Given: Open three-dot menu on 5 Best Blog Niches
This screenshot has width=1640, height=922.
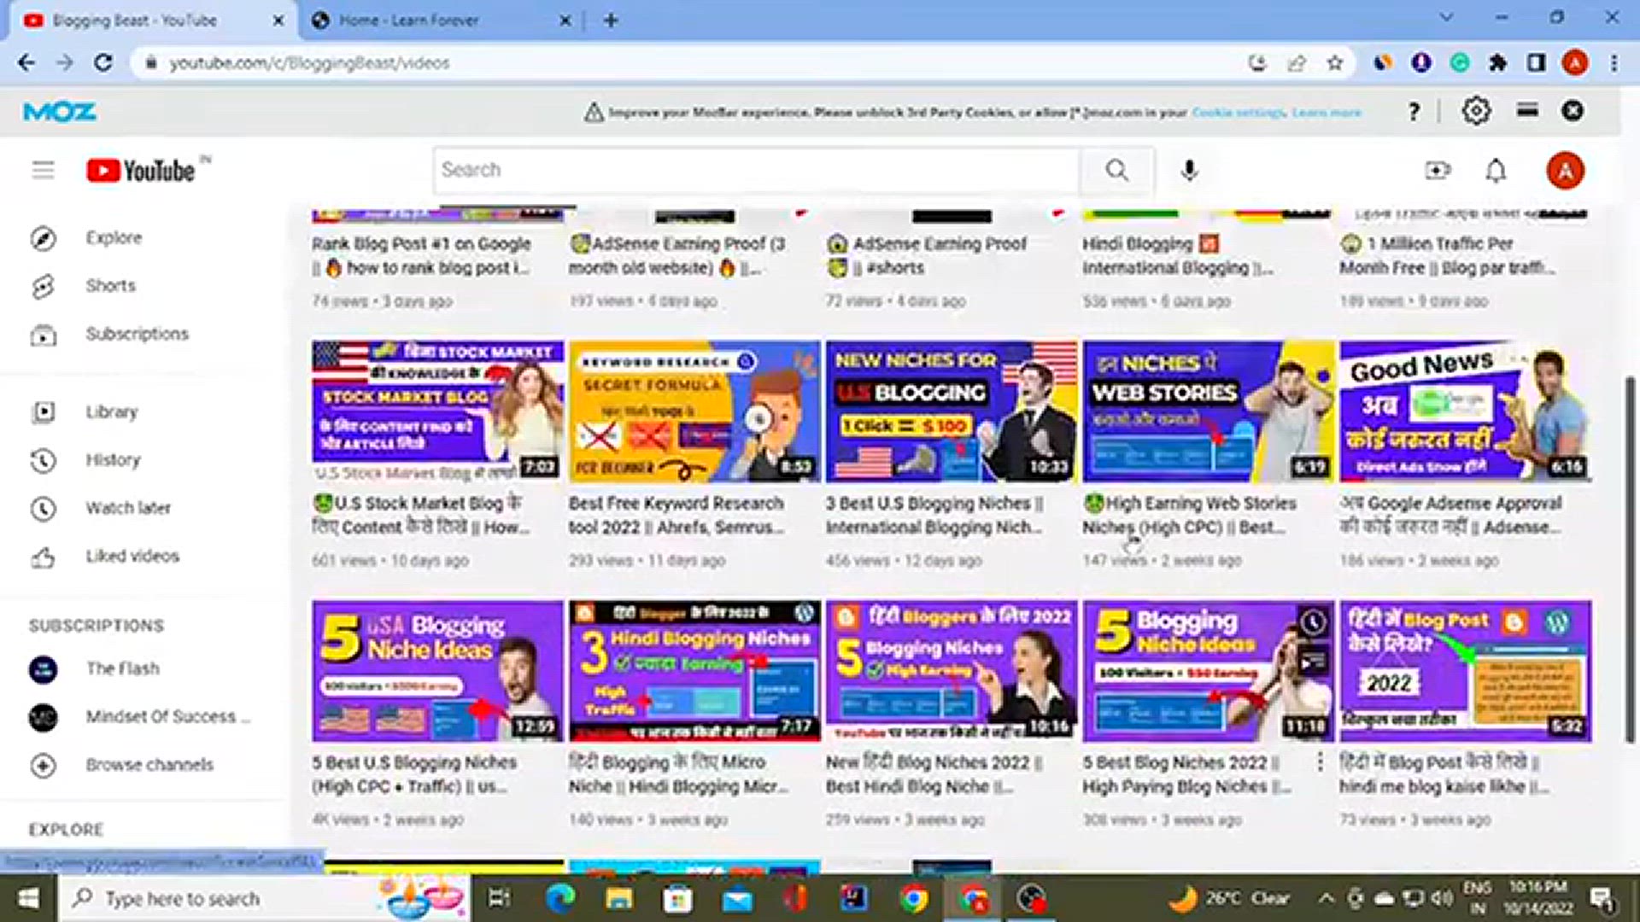Looking at the screenshot, I should [1321, 761].
